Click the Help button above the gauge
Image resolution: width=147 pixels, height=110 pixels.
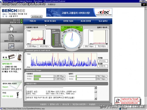(x=77, y=28)
